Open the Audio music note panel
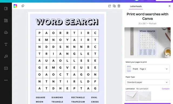 tap(6, 56)
